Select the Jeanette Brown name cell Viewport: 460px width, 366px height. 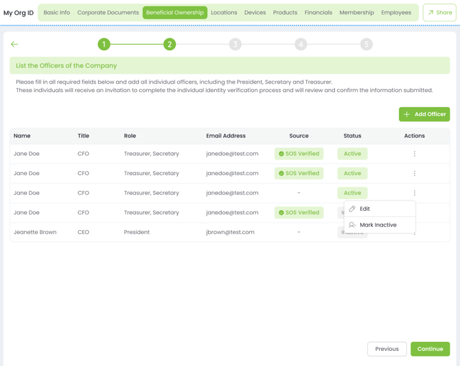pos(35,232)
